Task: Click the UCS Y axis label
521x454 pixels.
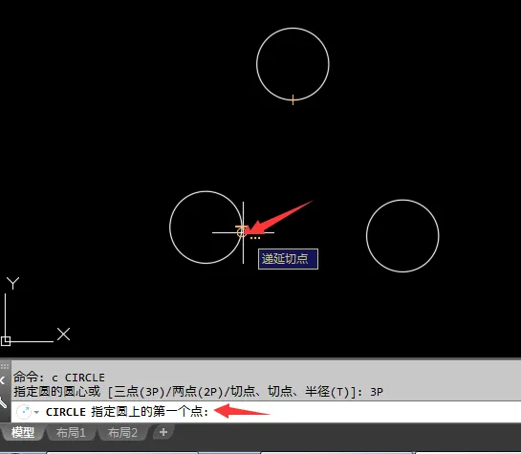Action: pyautogui.click(x=13, y=283)
